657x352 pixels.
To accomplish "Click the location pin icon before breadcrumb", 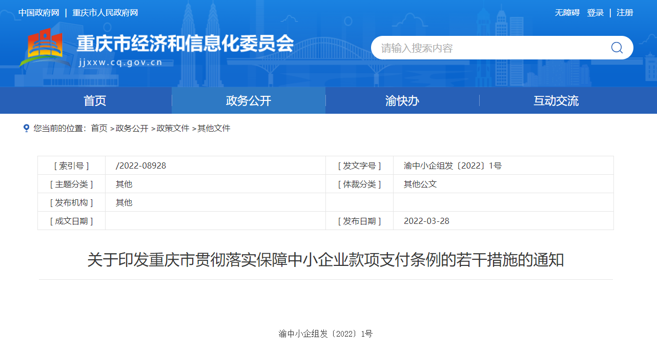I will click(26, 128).
